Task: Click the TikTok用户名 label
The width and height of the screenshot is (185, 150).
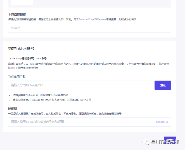Action: coord(17,77)
